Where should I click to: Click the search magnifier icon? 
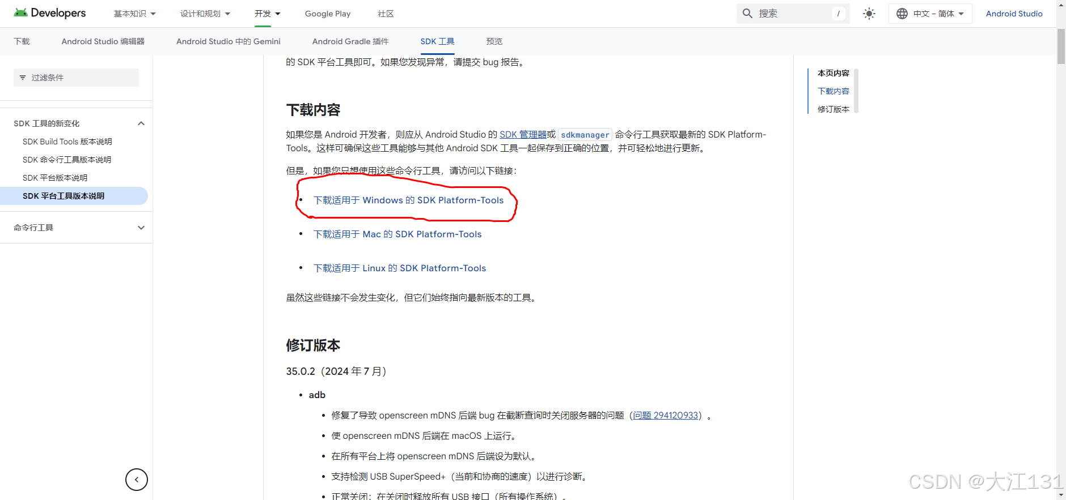[747, 14]
